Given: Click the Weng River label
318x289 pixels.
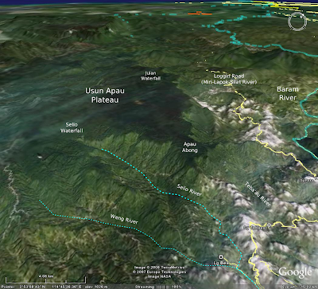Looking at the screenshot, I should click(124, 219).
